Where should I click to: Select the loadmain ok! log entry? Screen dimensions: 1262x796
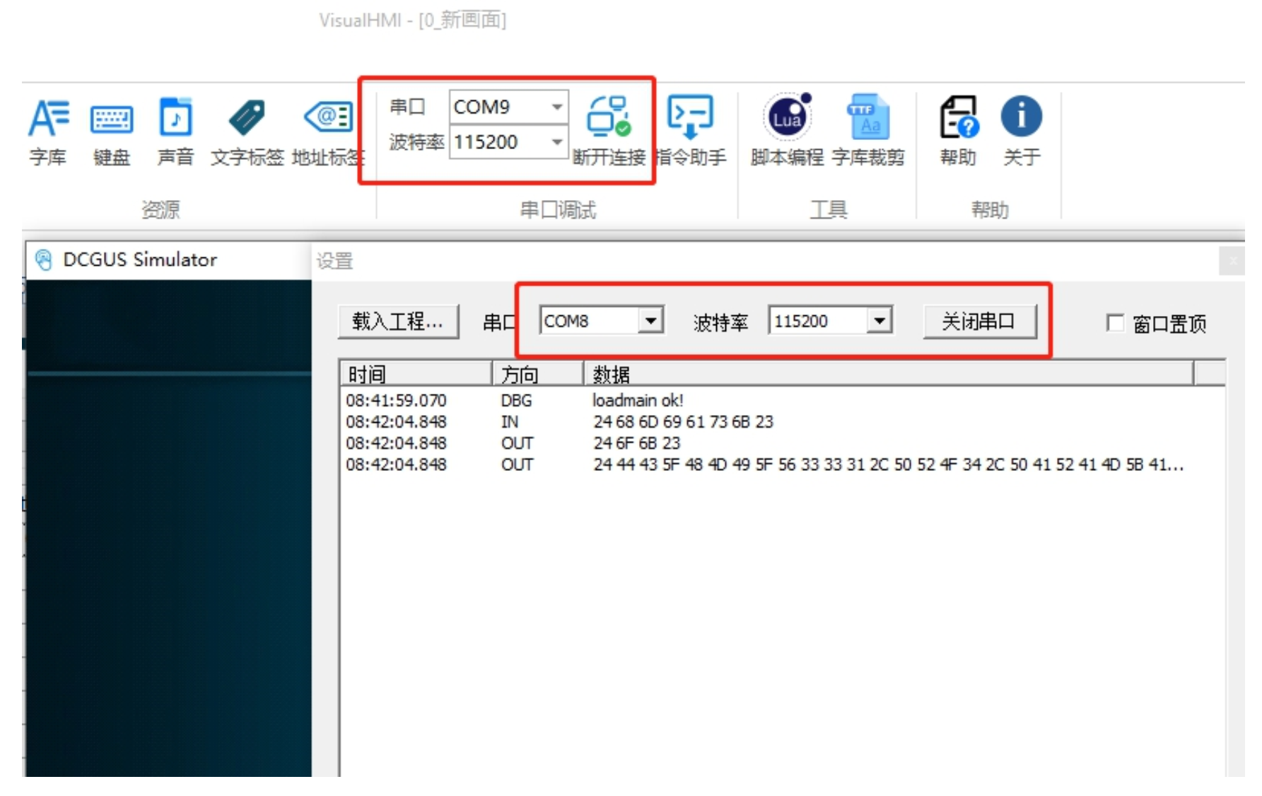pos(638,401)
